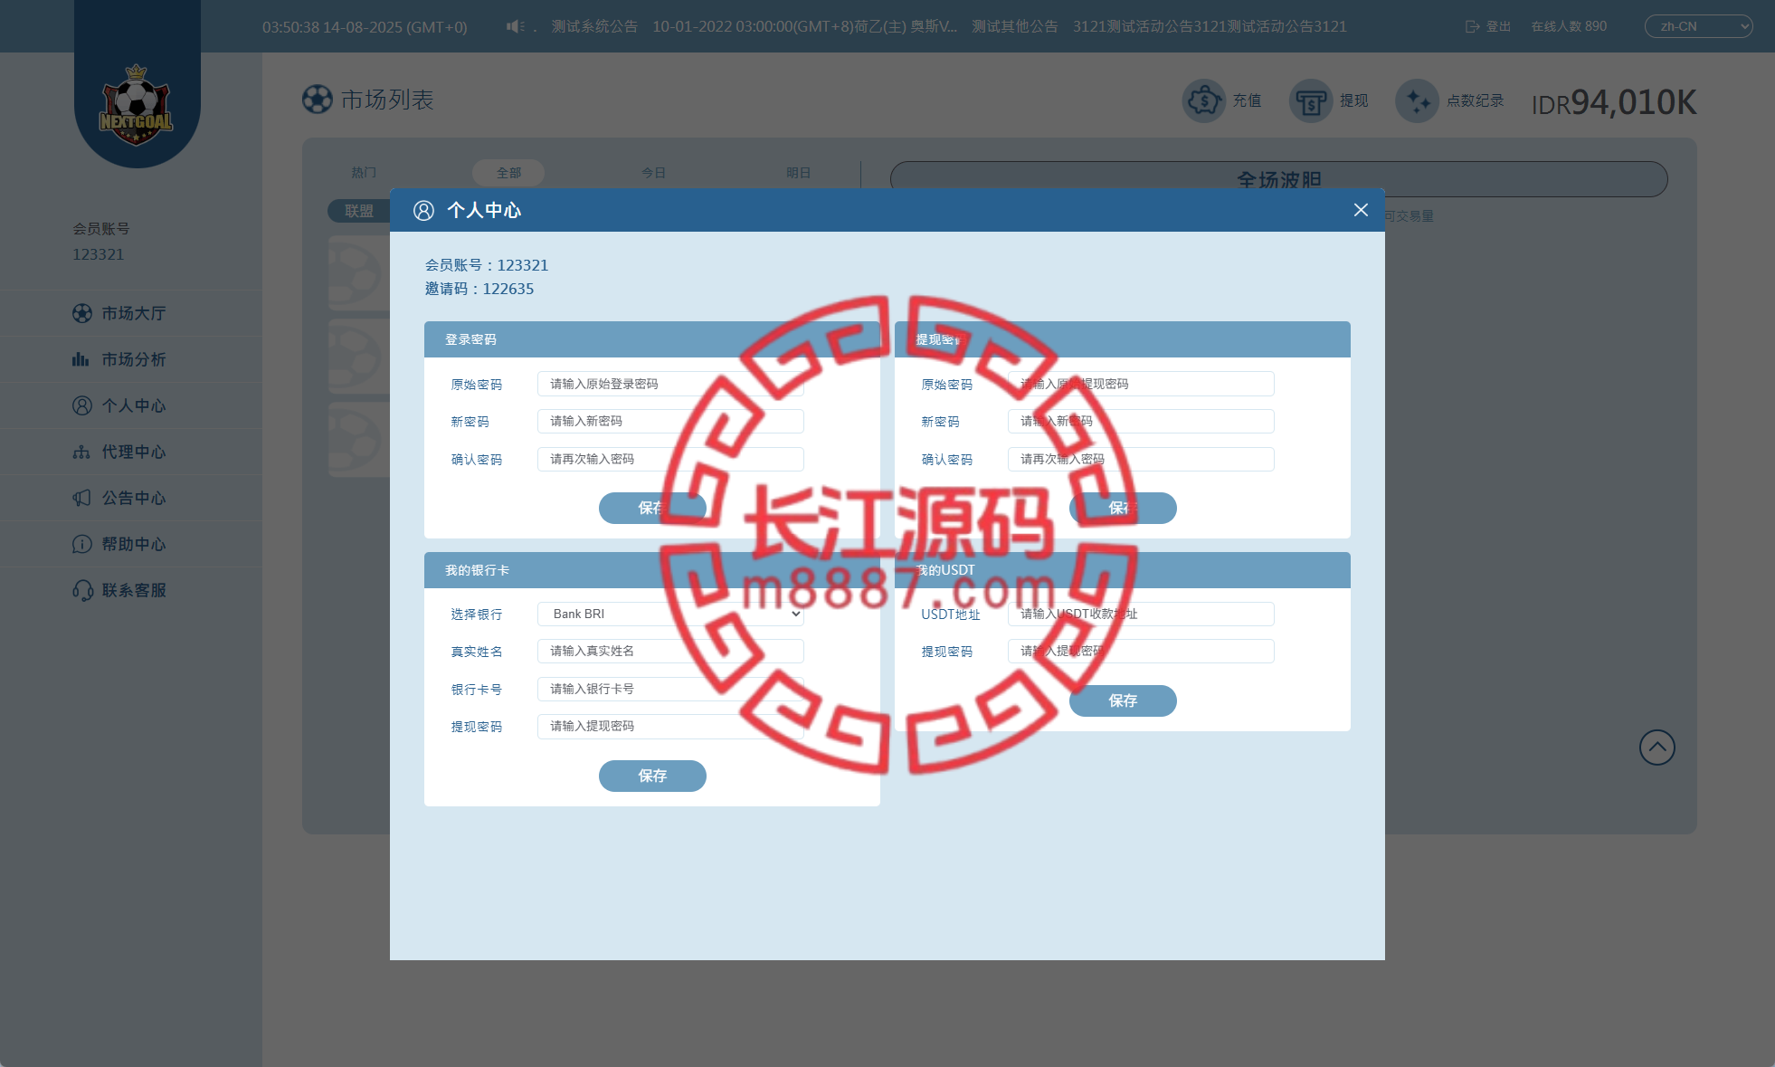Open 联系客服 in the sidebar

coord(119,590)
